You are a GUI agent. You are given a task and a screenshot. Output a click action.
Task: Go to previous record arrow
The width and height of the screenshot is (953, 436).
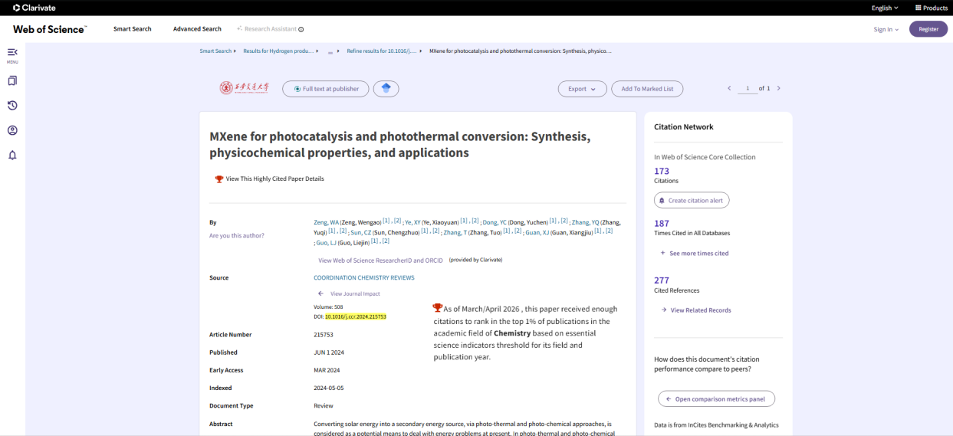(x=729, y=88)
